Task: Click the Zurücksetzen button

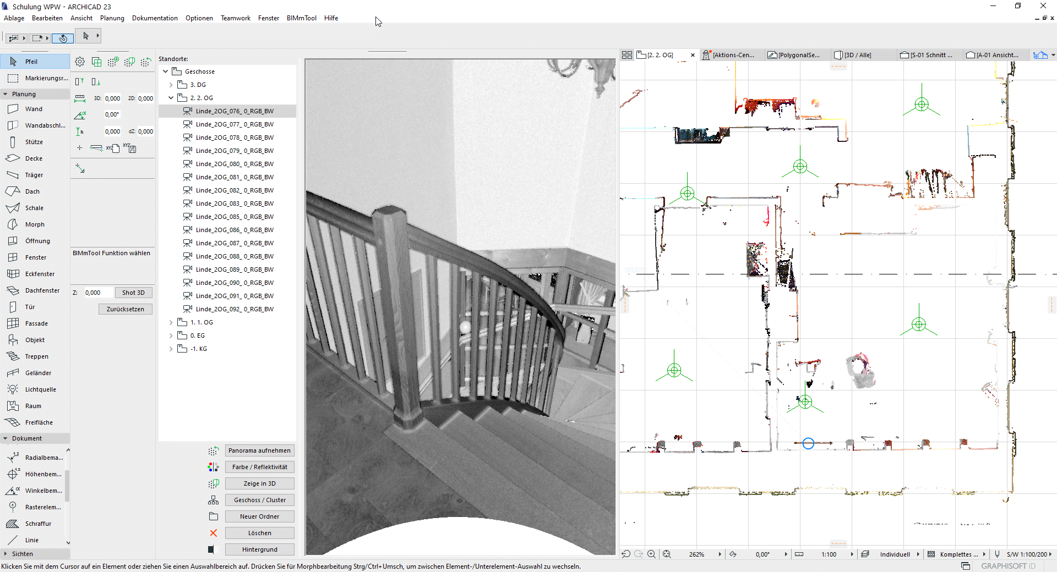Action: 126,309
